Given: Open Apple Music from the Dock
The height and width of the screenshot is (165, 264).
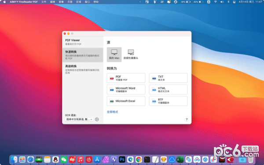Looking at the screenshot, I should [x=81, y=159].
